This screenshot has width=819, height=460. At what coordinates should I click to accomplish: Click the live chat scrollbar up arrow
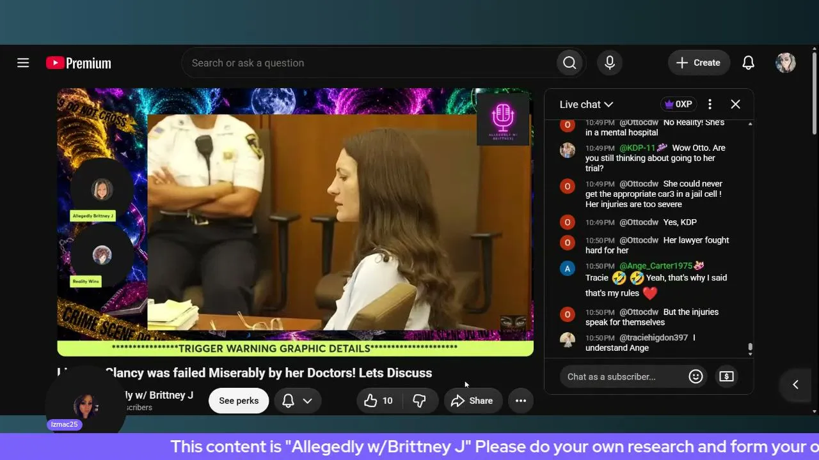[x=750, y=123]
